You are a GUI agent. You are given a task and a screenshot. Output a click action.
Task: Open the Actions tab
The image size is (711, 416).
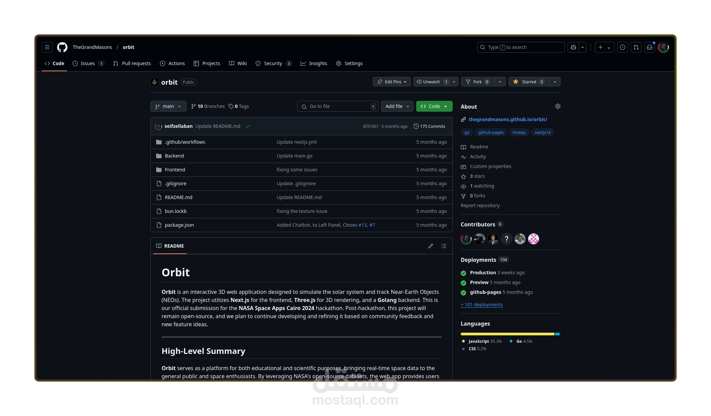172,63
